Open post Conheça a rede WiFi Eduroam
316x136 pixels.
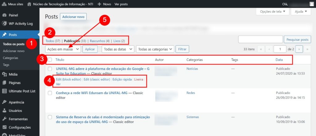pos(92,93)
